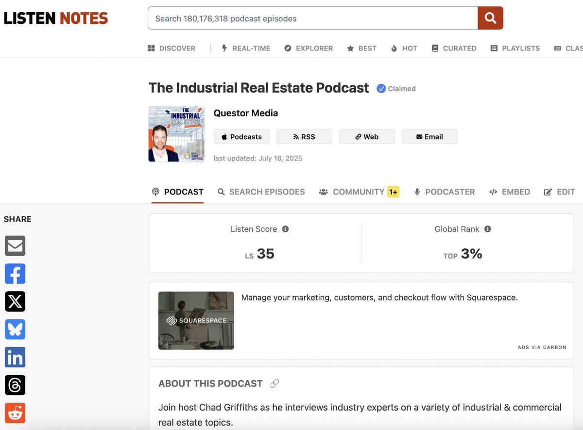
Task: Open the Apple Podcasts button
Action: coord(241,137)
